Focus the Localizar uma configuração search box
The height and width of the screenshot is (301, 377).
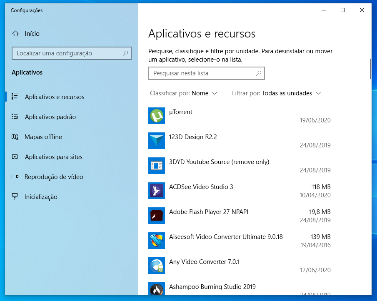(x=72, y=53)
